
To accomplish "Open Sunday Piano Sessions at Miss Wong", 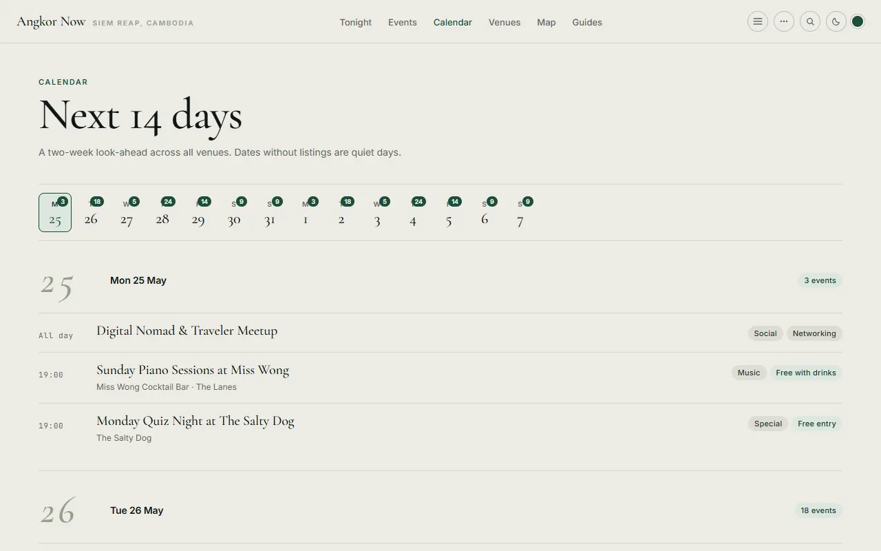I will tap(193, 370).
